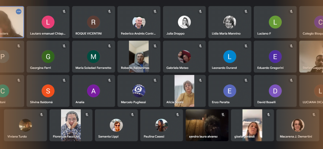Click muted mic icon on Alicia Scotti tile
Image resolution: width=323 pixels, height=149 pixels.
pyautogui.click(x=200, y=80)
